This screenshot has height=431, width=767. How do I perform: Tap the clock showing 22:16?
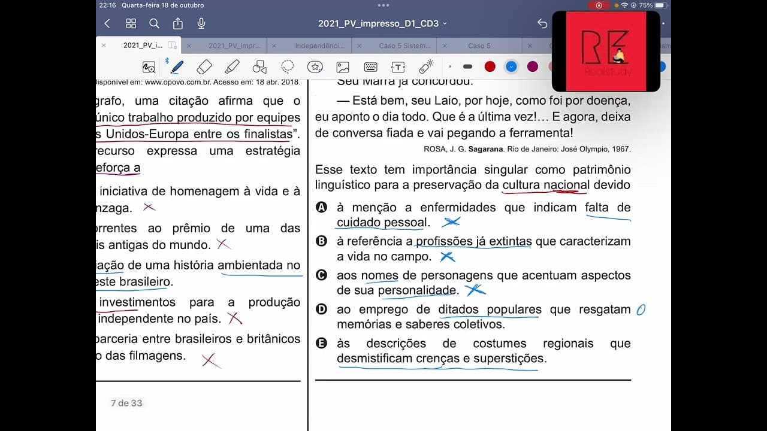(x=108, y=5)
